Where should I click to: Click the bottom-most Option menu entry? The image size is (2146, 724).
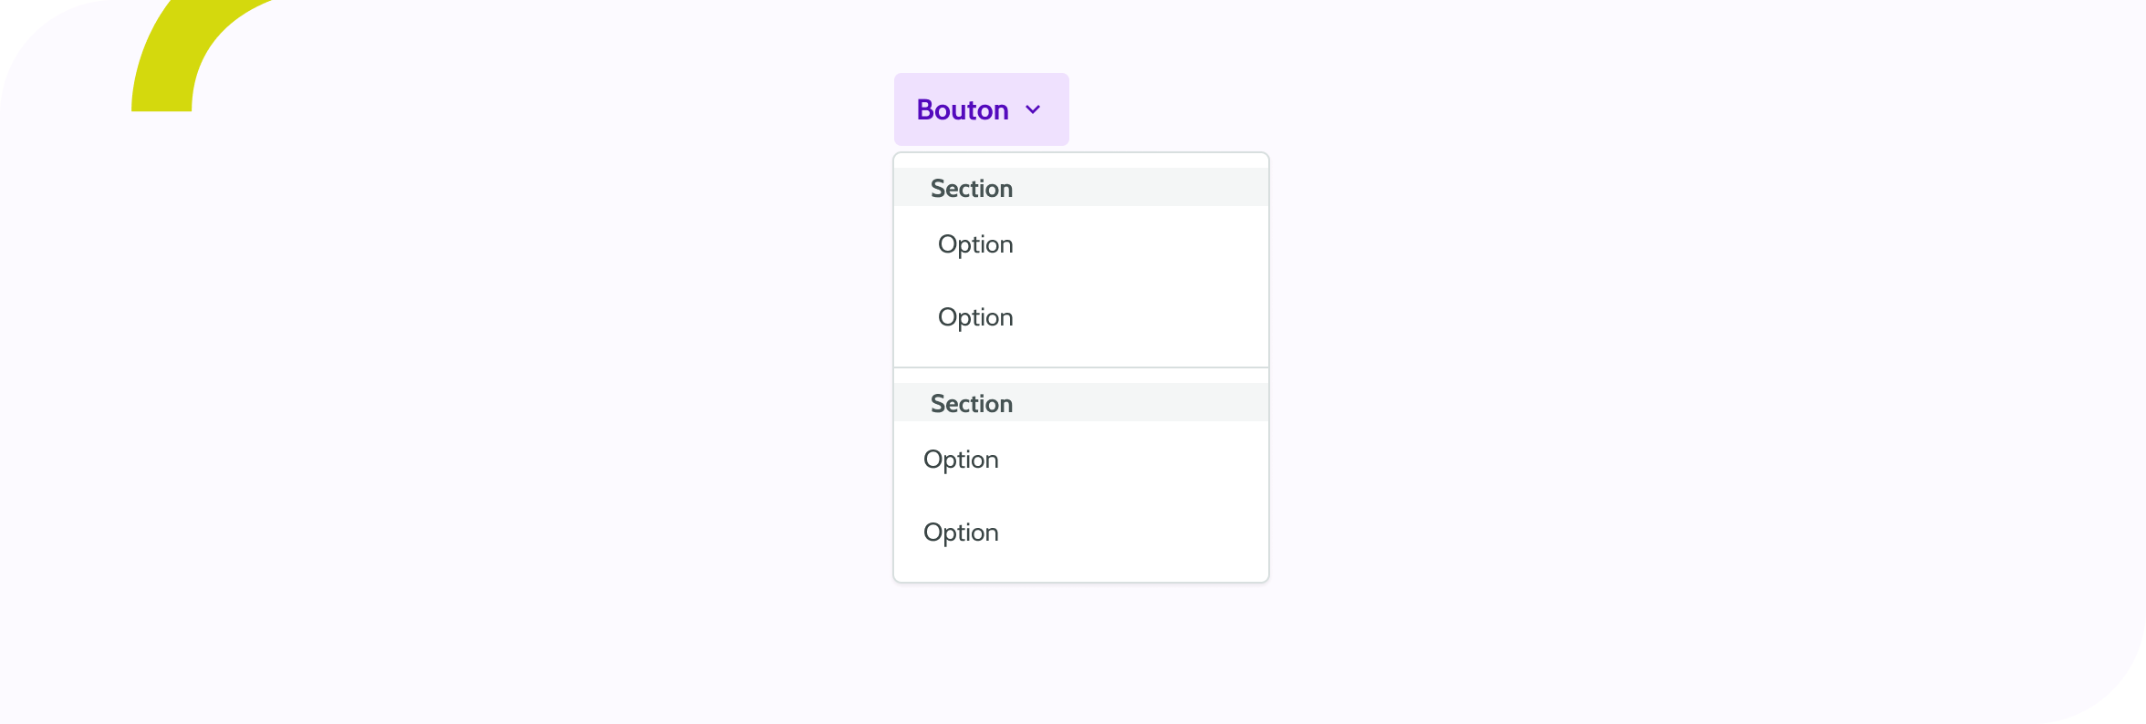961,533
